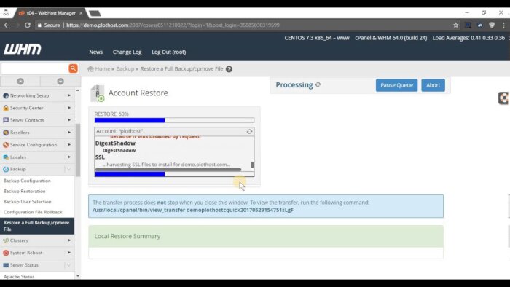
Task: Click the Local Restore Summary header
Action: (266, 236)
